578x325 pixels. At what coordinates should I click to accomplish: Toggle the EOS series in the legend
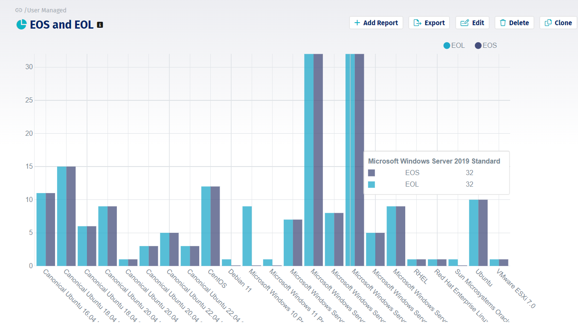486,45
